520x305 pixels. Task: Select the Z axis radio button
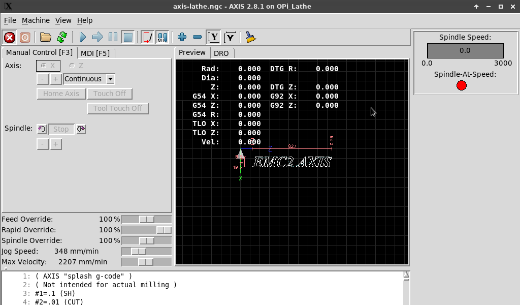pyautogui.click(x=77, y=66)
